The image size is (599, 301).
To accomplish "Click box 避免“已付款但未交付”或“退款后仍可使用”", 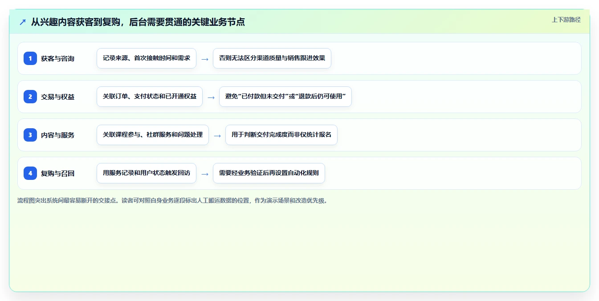I will coord(285,97).
